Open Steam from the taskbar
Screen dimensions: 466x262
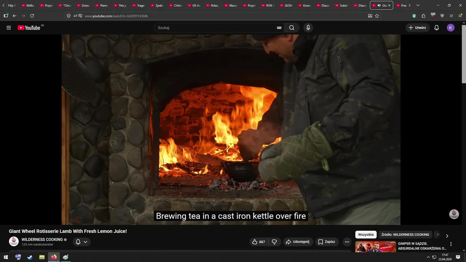pos(30,257)
